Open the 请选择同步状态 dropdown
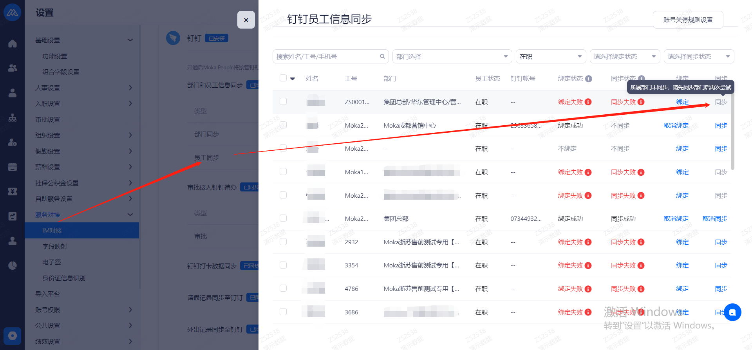Screen dimensions: 752x350 (699, 56)
